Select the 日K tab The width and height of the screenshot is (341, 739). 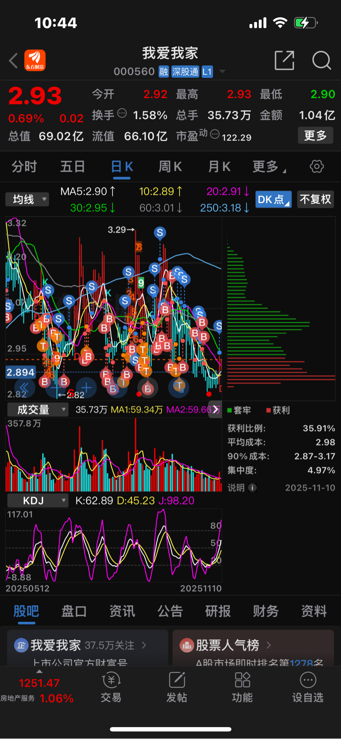point(122,167)
